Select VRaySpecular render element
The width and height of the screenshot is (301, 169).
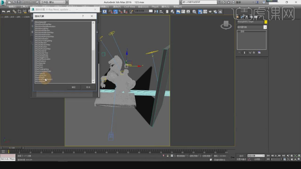point(40,63)
